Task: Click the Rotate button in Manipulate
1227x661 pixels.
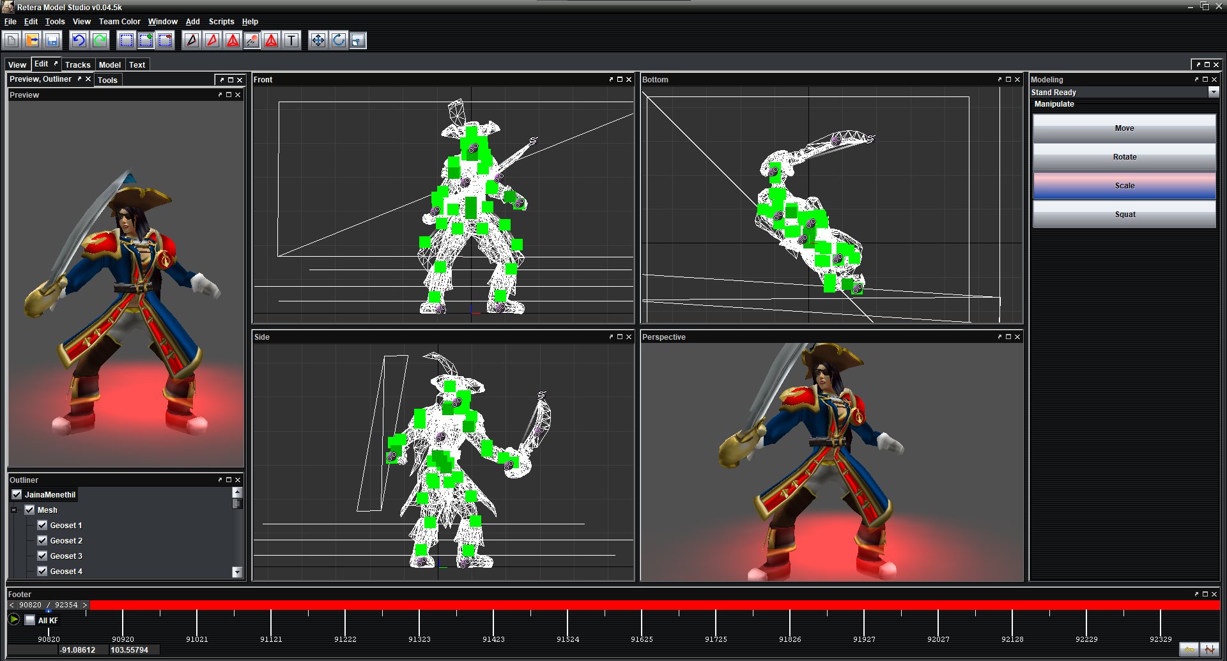Action: coord(1125,157)
